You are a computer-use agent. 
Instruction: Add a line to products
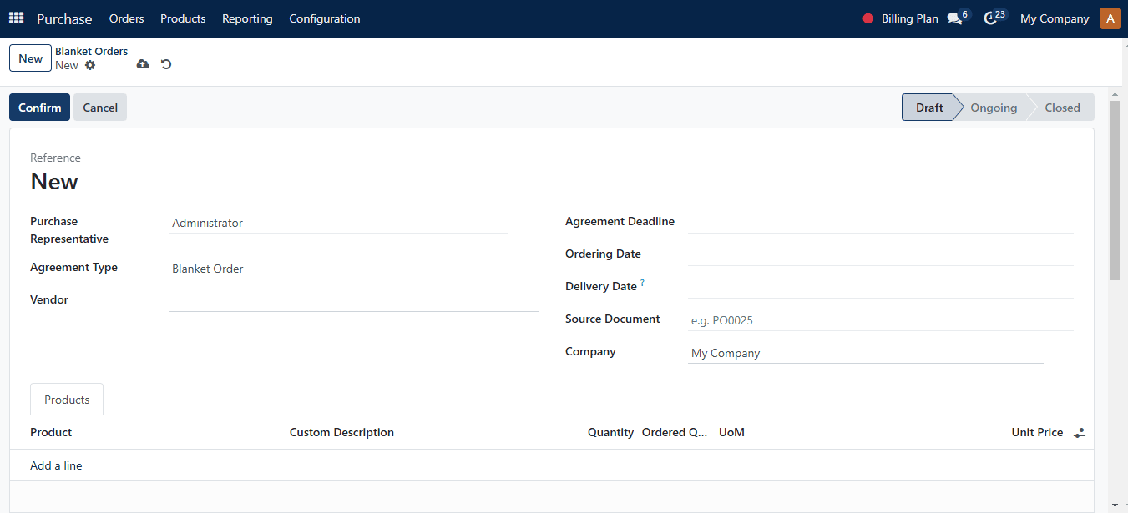pos(56,465)
